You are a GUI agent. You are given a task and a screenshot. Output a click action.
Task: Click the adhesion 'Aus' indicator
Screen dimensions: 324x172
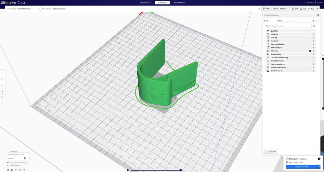311,9
